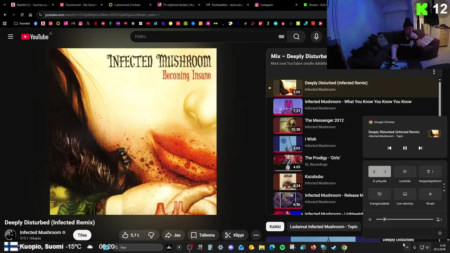
Task: Toggle Bluetooth (Ei yhteyttä) quick setting
Action: tap(374, 171)
